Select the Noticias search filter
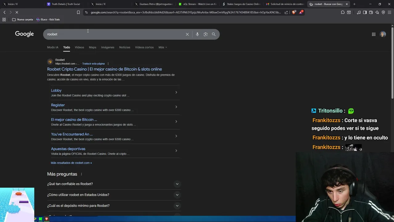Viewport: 394px width, 222px height. tap(125, 47)
